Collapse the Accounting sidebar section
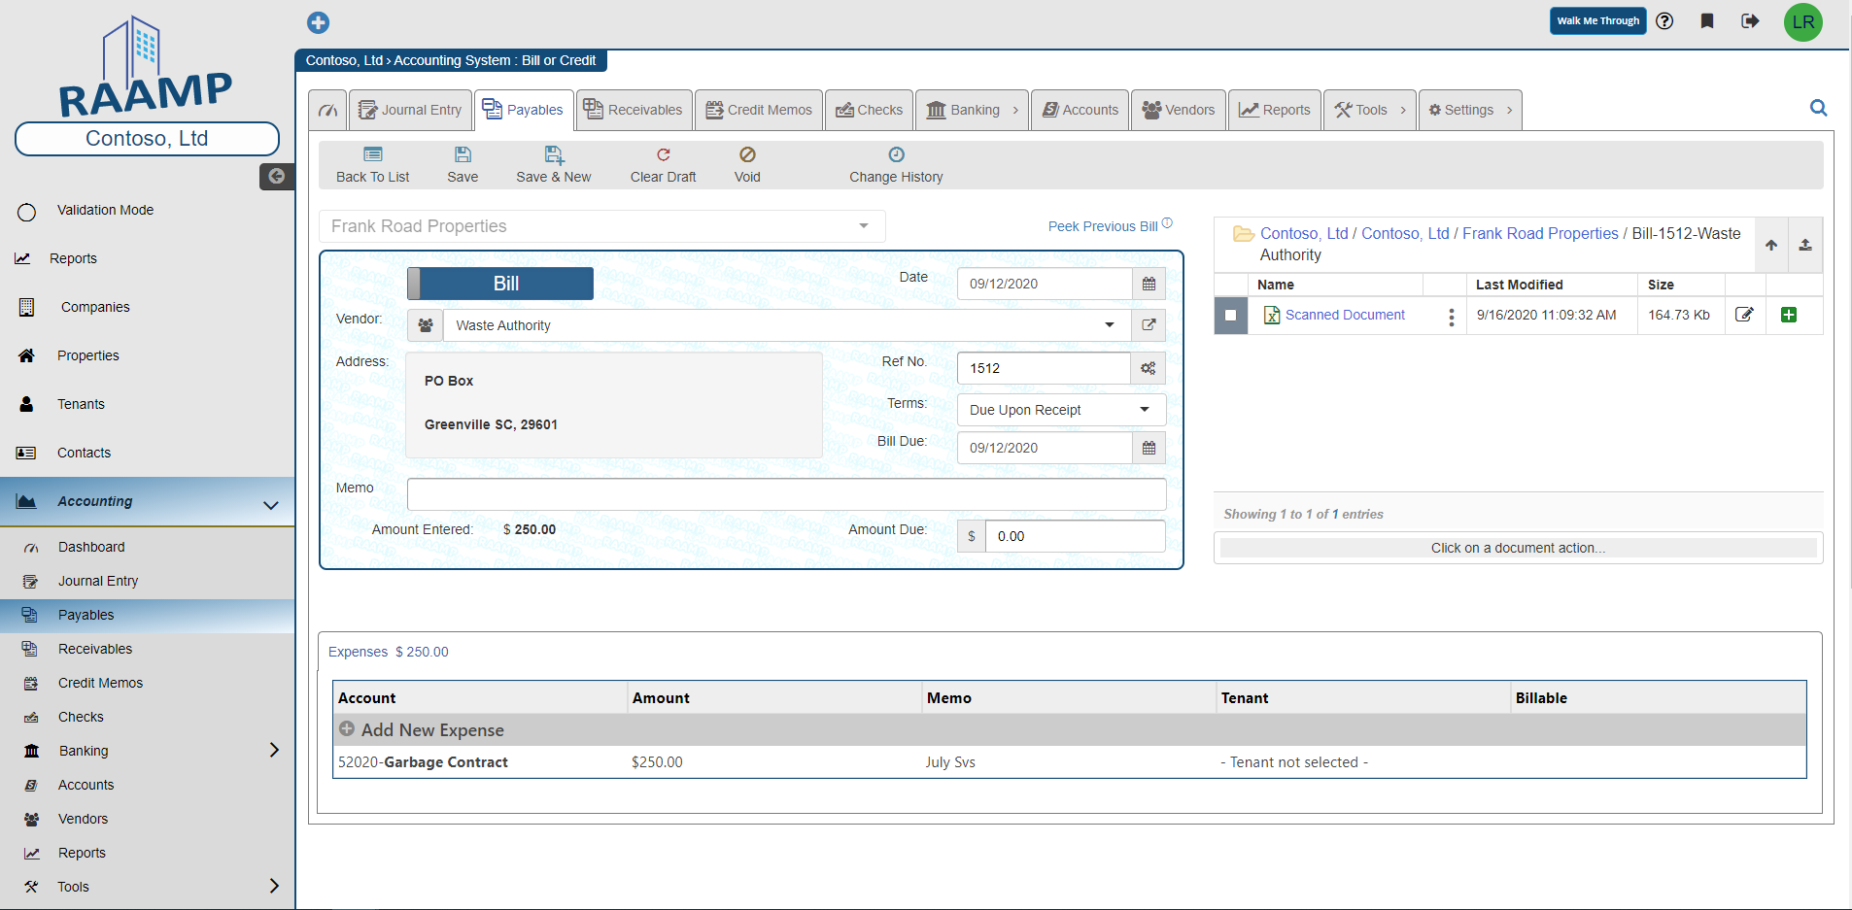 [271, 504]
